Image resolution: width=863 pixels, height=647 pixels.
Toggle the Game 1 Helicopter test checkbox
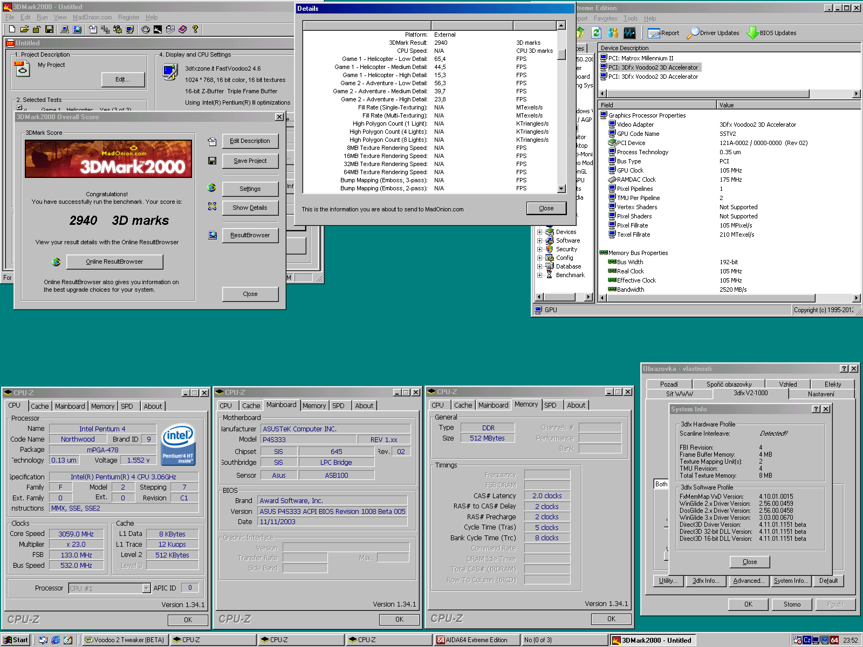19,108
